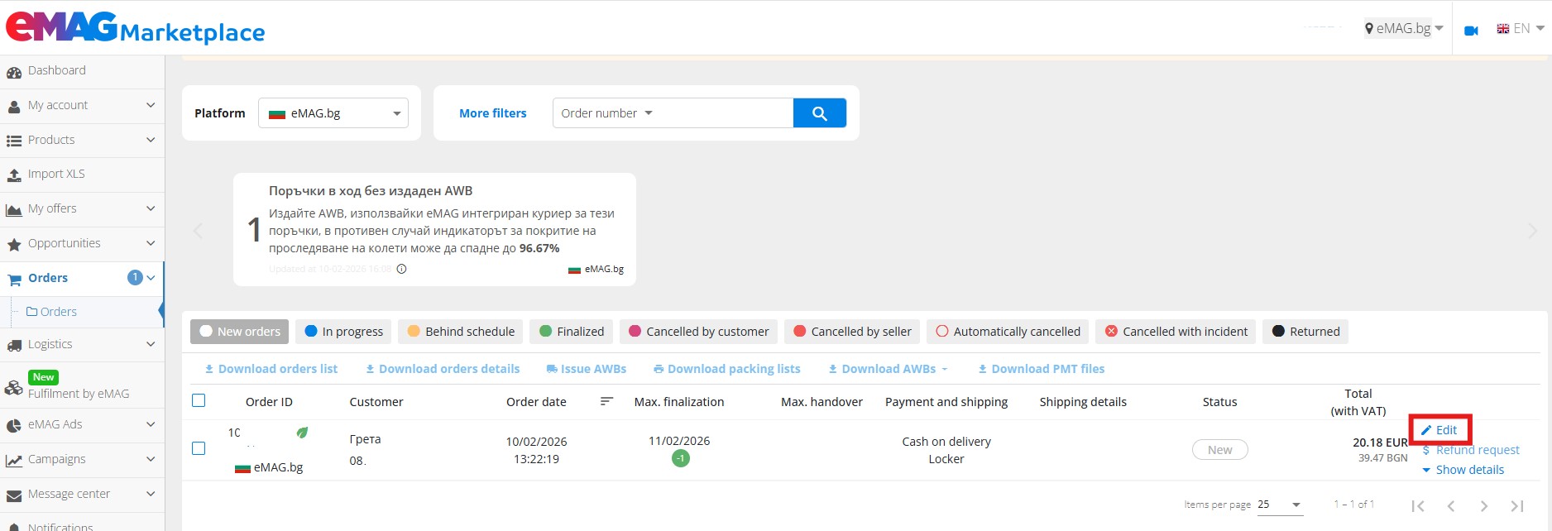Go to previous notification card arrow
The image size is (1552, 531).
point(198,230)
